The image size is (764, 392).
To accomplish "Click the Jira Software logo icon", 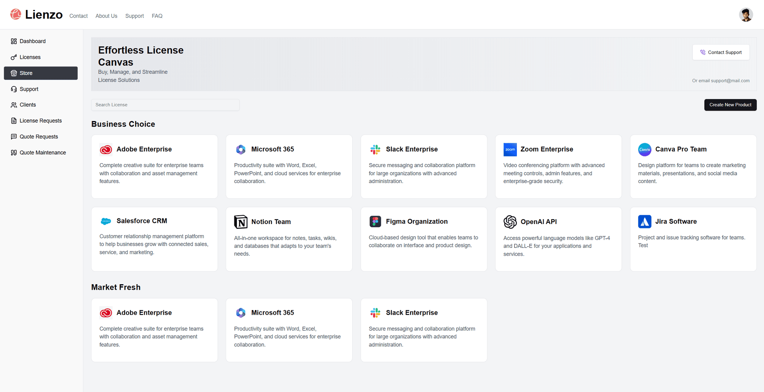I will pyautogui.click(x=644, y=221).
